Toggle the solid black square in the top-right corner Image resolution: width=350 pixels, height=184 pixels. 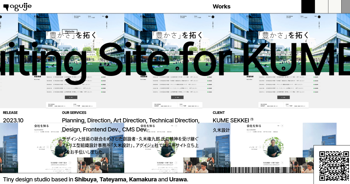pyautogui.click(x=308, y=6)
